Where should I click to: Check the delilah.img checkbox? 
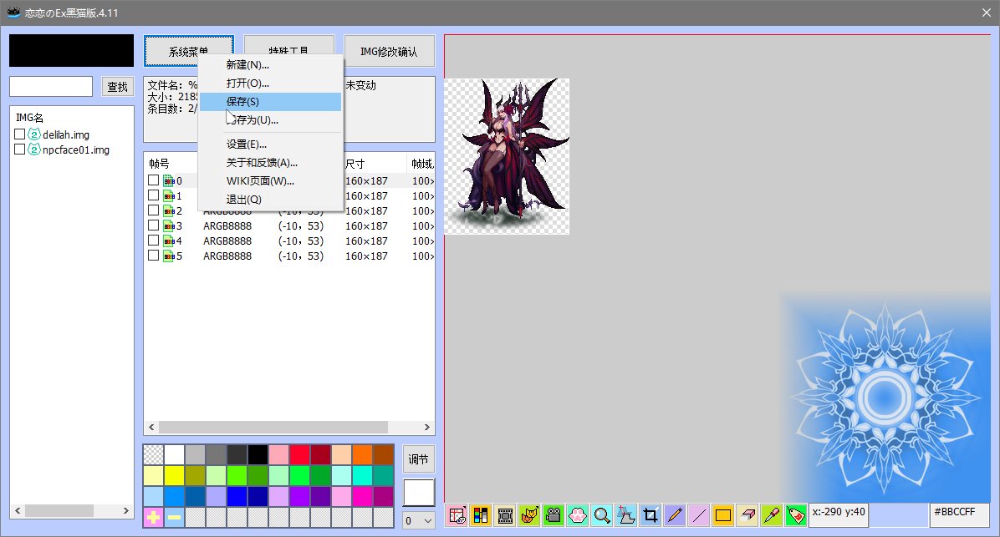tap(20, 134)
